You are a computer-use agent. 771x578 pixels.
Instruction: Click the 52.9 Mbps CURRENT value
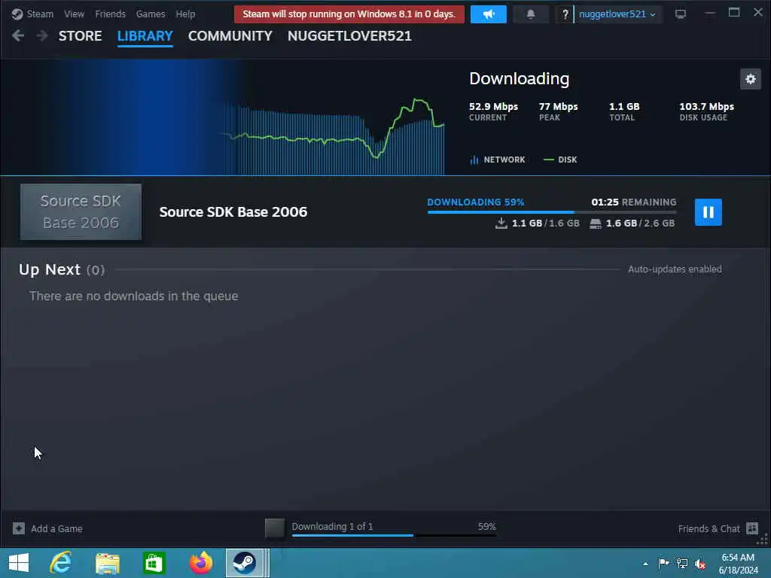[493, 107]
